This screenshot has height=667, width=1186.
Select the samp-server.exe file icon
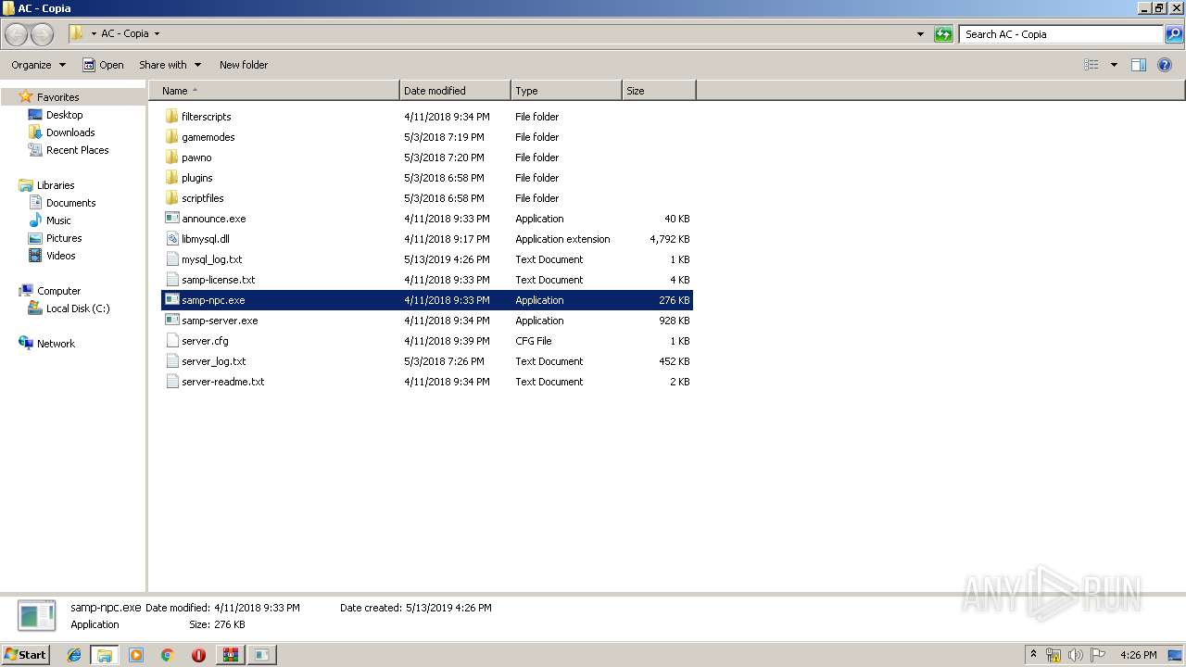pos(171,321)
